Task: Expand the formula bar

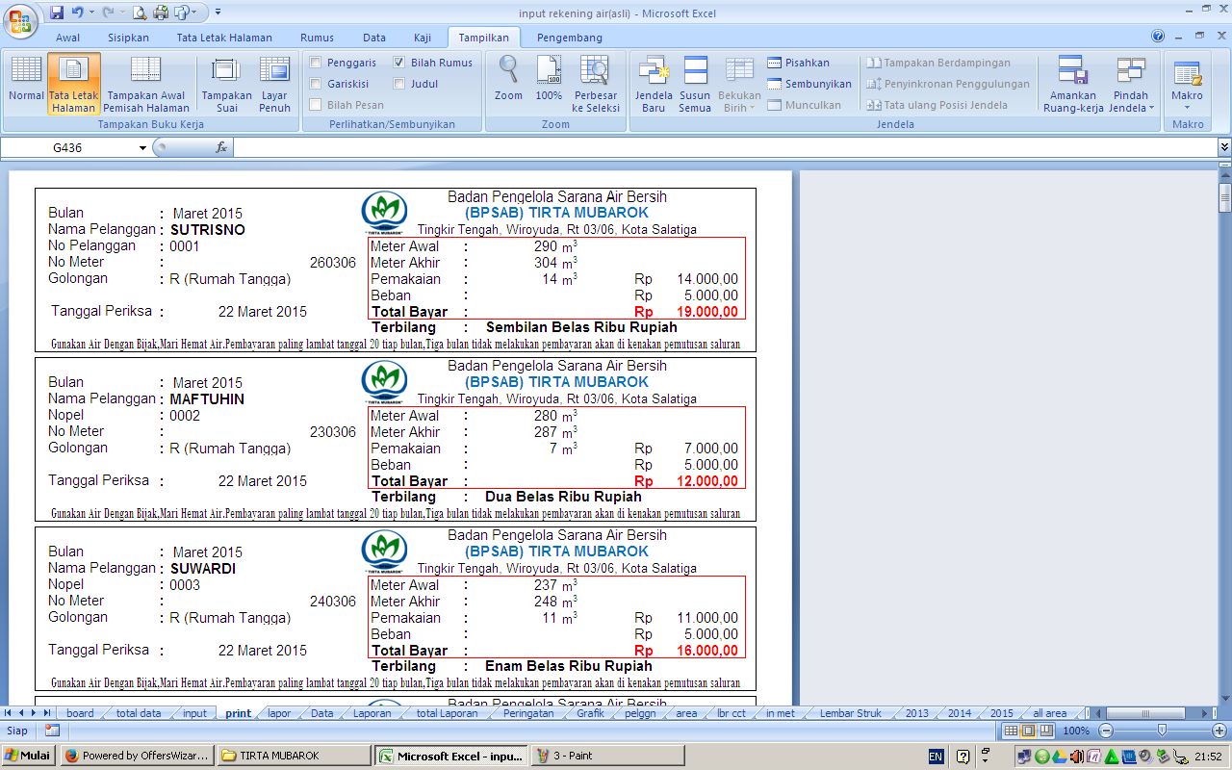Action: 1224,147
